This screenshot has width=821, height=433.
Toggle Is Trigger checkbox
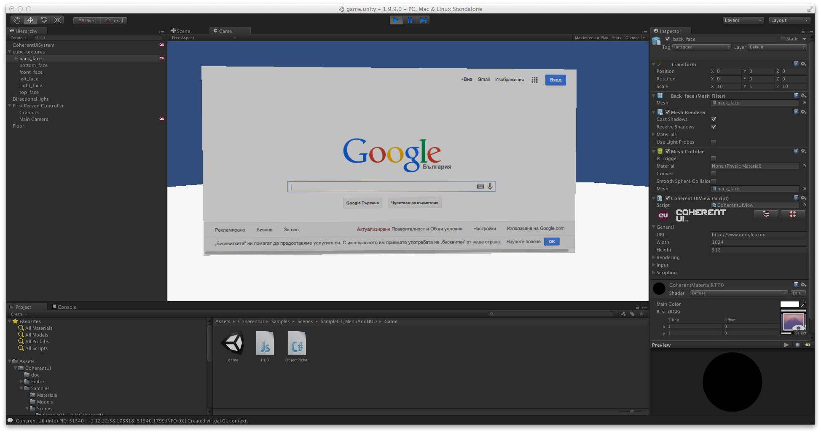(x=714, y=158)
